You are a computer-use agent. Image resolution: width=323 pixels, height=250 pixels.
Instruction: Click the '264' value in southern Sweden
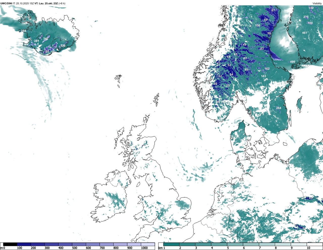click(279, 108)
